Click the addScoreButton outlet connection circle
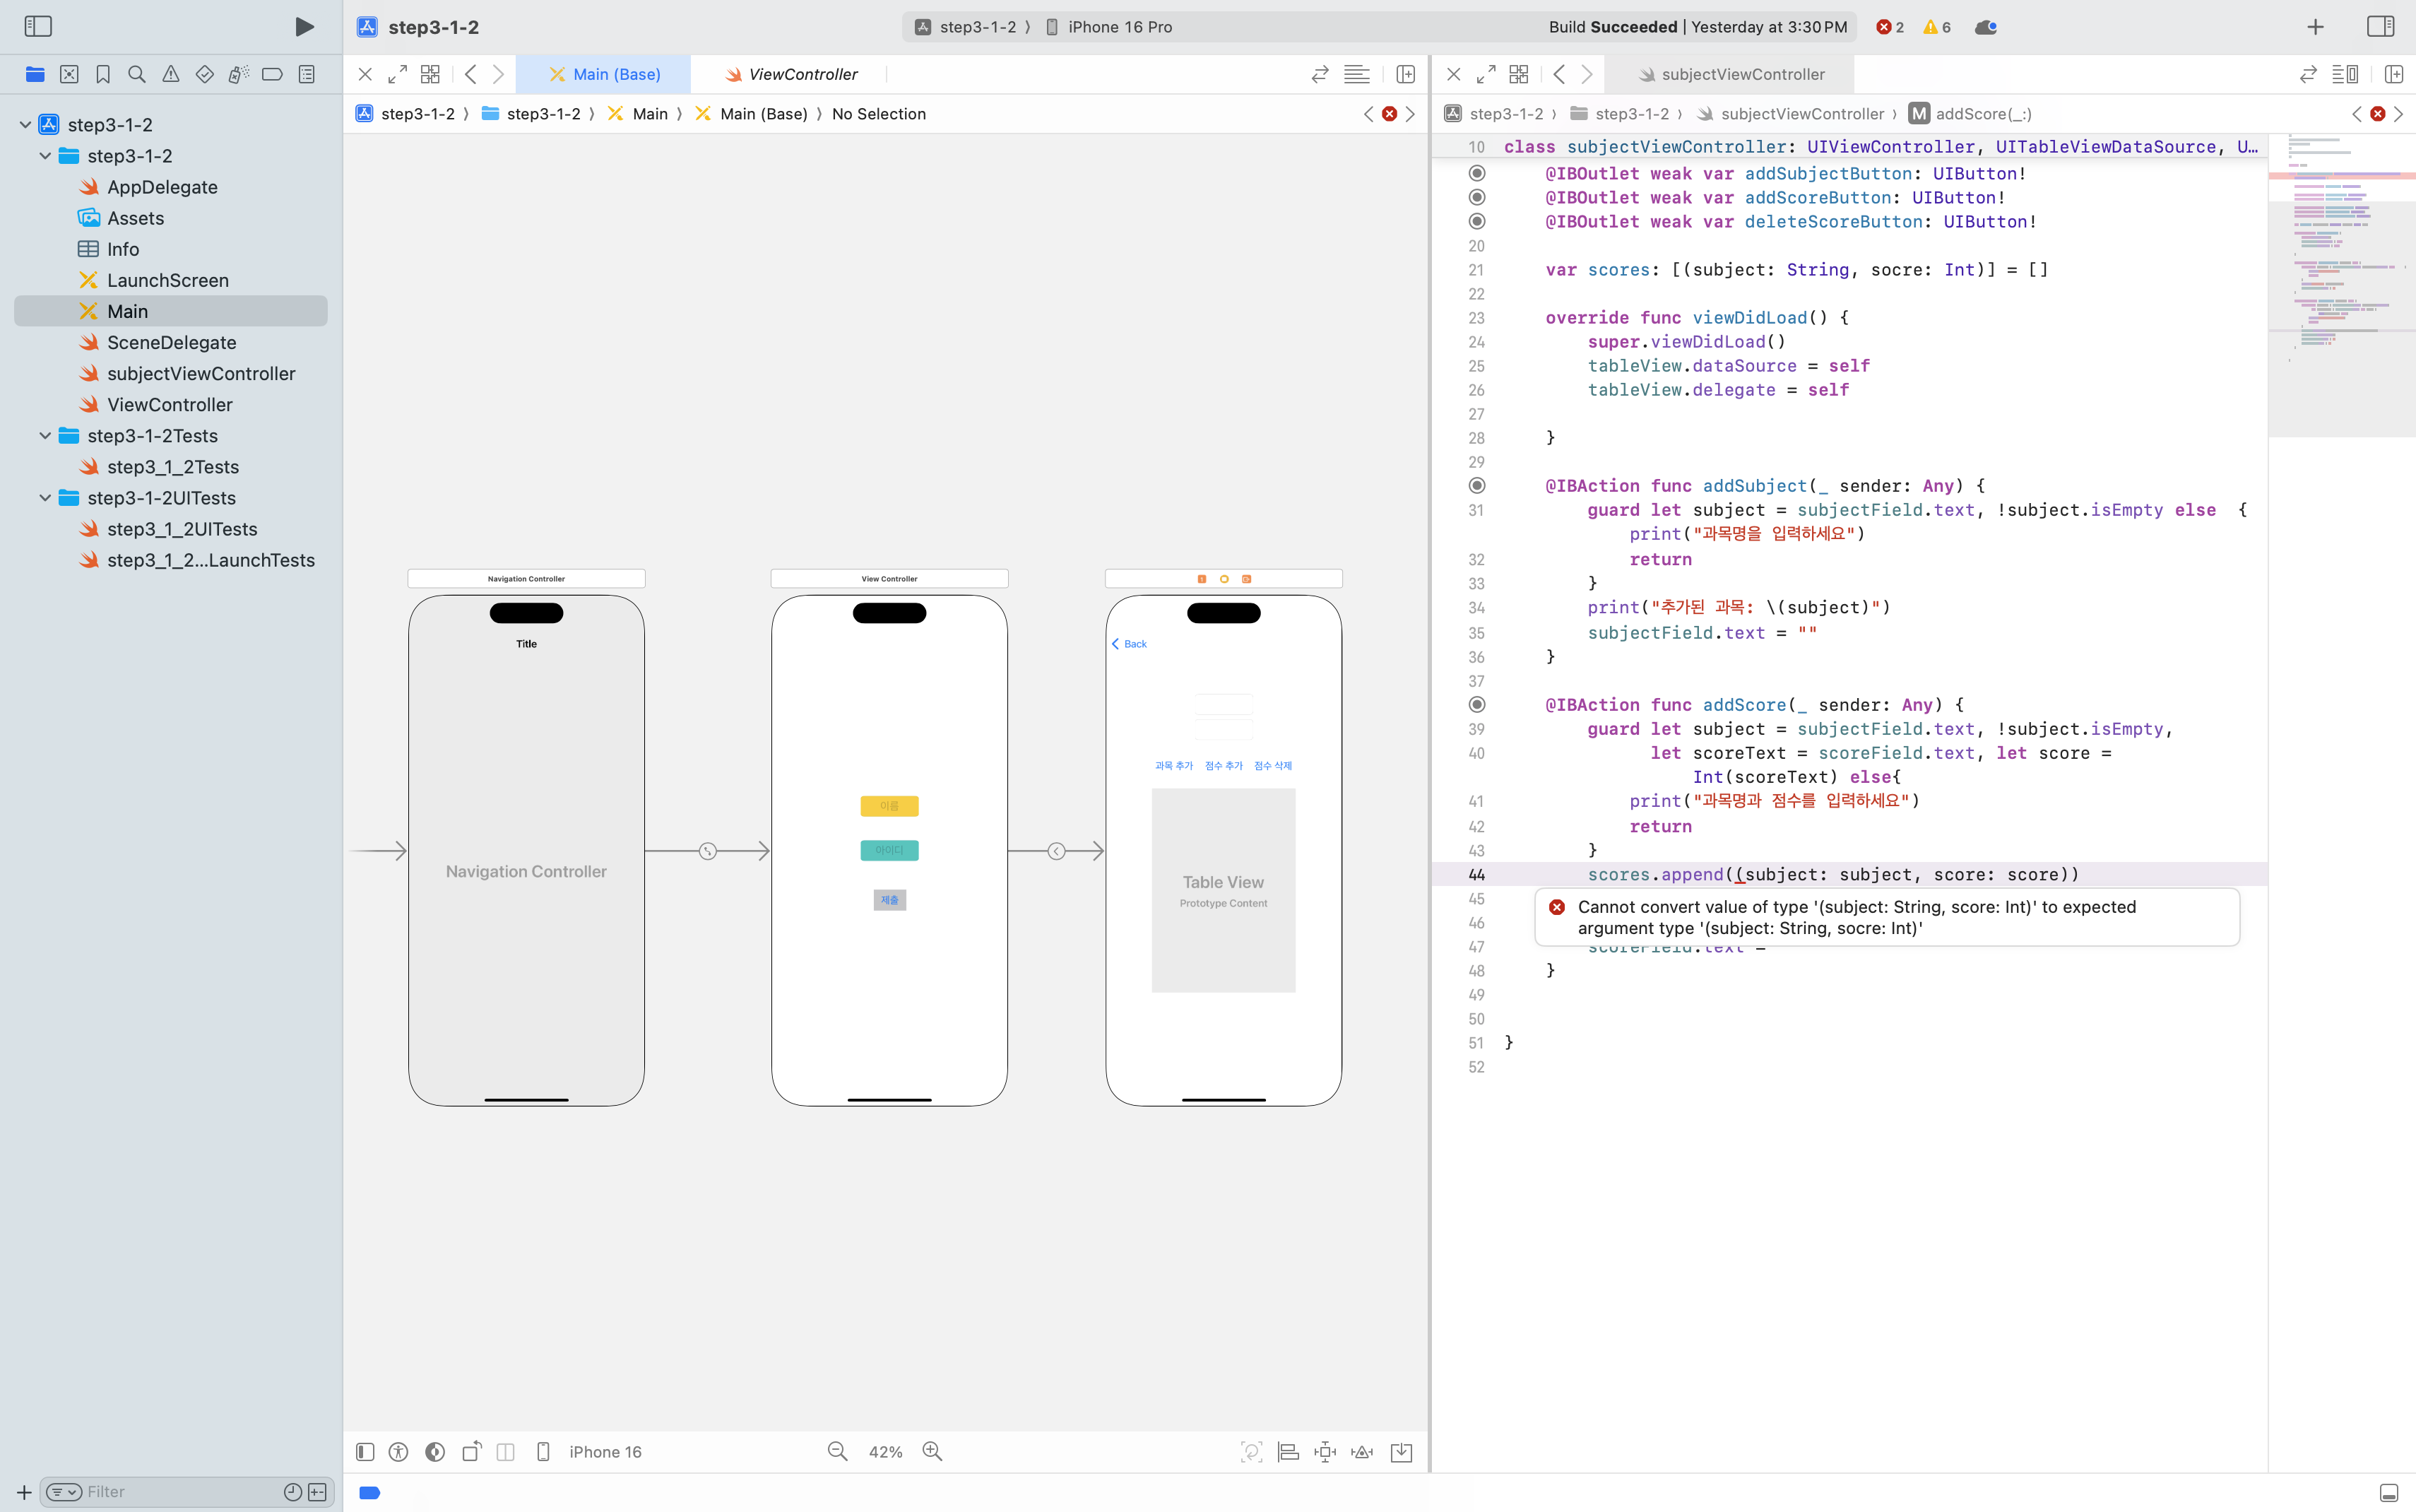 click(1476, 197)
